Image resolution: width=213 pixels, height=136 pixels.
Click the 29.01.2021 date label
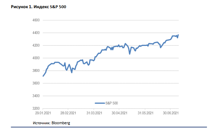[x=43, y=113]
